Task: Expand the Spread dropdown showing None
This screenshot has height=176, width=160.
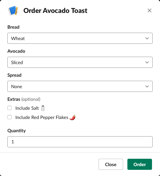Action: tap(80, 86)
